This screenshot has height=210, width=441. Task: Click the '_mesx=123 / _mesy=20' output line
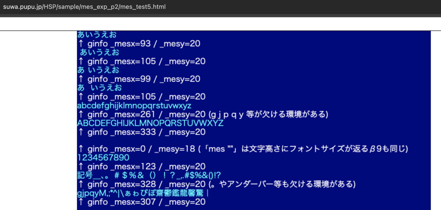click(141, 166)
